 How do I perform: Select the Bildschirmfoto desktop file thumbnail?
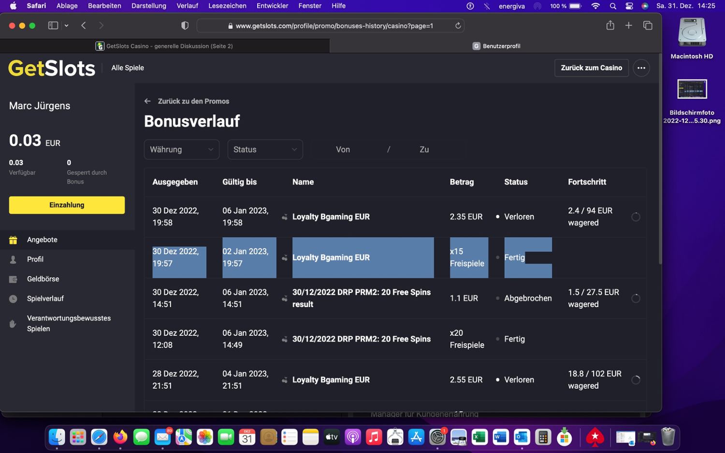[692, 90]
